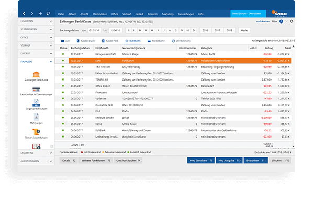This screenshot has width=314, height=205.
Task: Click Weitere Funktionen F3 button
Action: [x=96, y=161]
